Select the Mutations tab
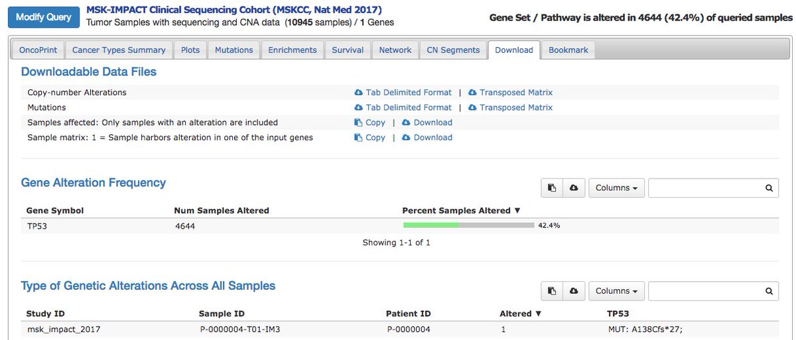This screenshot has width=796, height=340. coord(233,50)
